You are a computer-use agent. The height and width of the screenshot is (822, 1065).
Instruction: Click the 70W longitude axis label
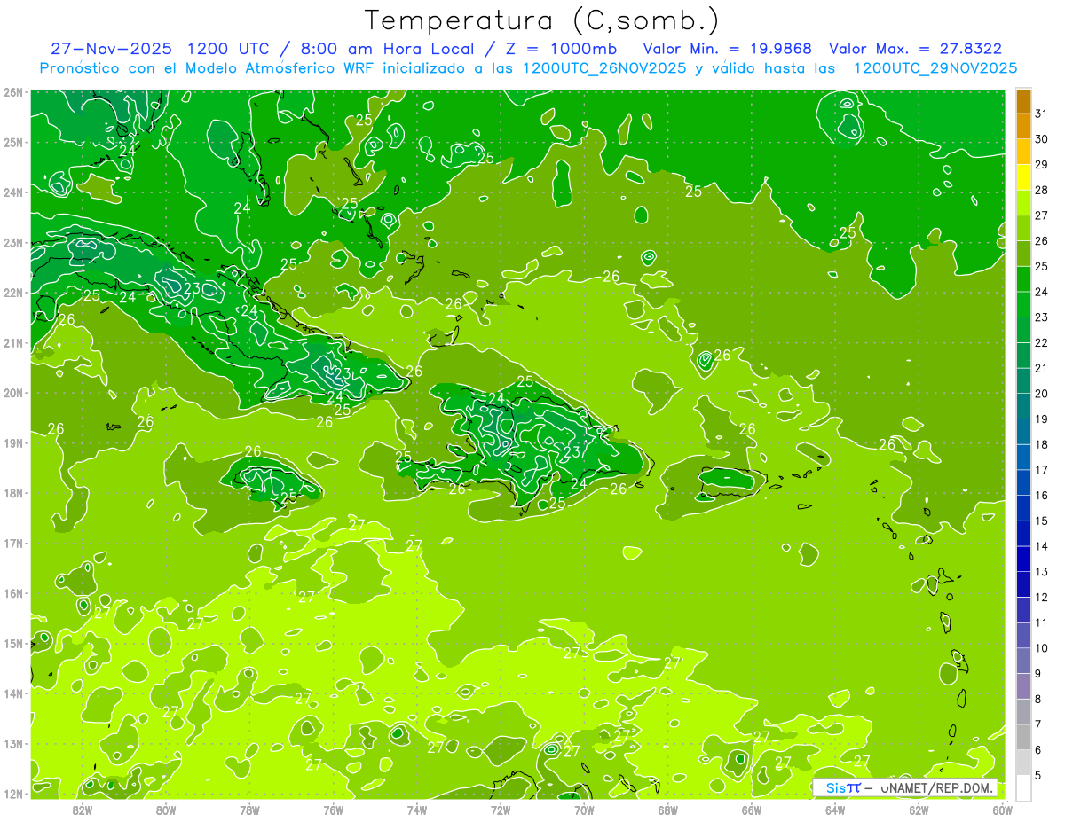[x=584, y=810]
